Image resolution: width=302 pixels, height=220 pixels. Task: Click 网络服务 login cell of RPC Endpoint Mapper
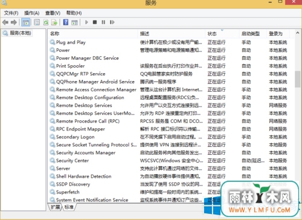[278, 129]
